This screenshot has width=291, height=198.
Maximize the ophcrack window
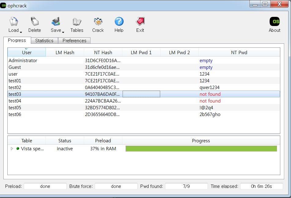[265, 4]
